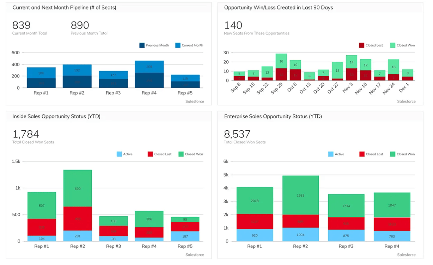Click the Current Month legend swatch
The width and height of the screenshot is (433, 265).
click(x=178, y=45)
